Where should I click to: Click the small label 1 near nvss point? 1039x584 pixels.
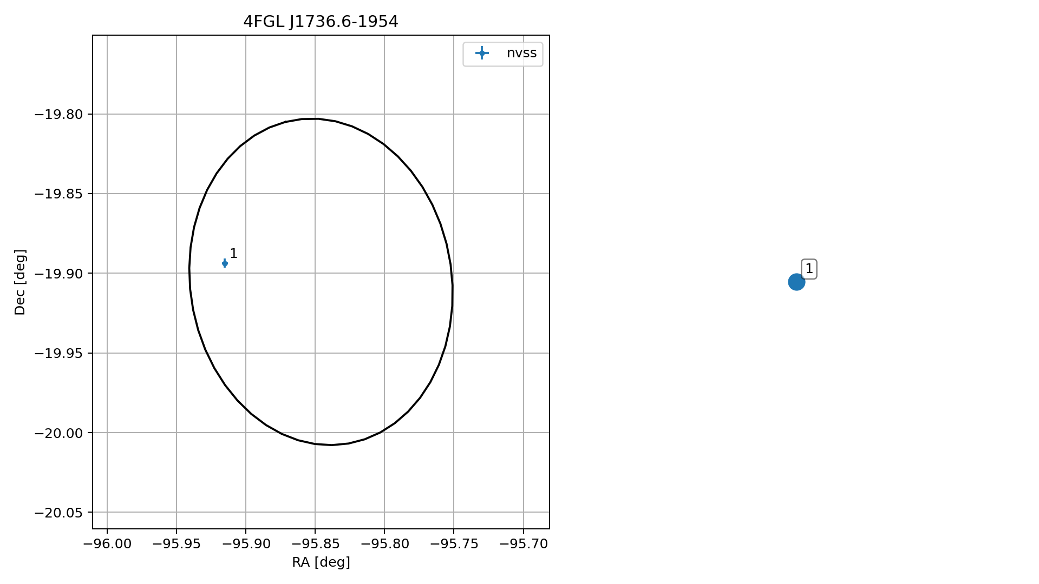click(x=233, y=254)
